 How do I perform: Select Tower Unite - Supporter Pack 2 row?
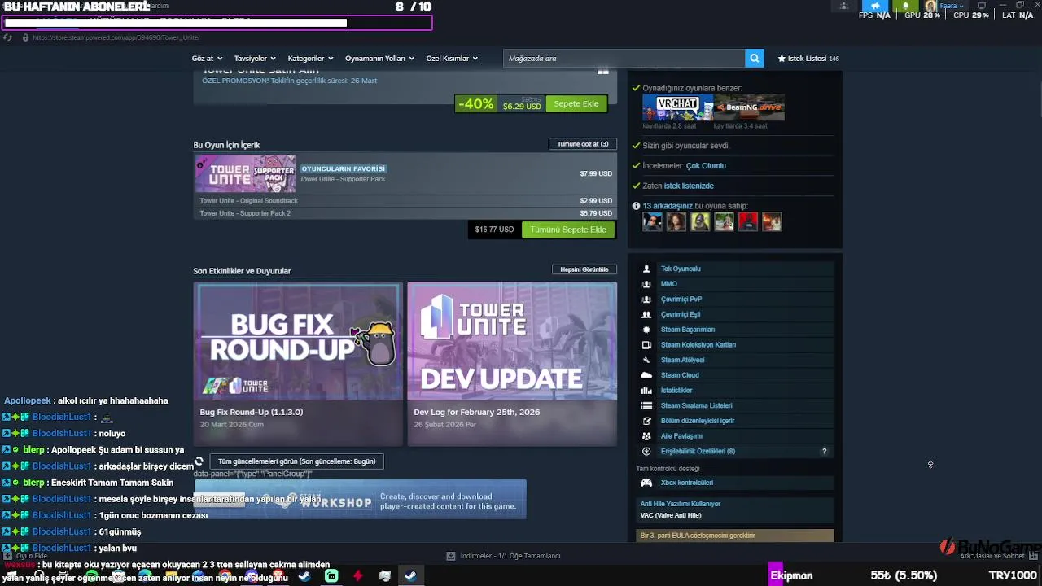point(405,213)
